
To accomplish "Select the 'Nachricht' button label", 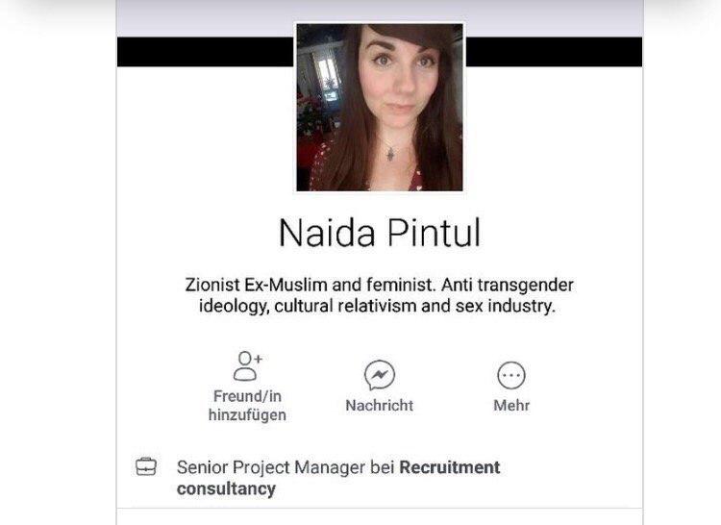I will tap(380, 406).
